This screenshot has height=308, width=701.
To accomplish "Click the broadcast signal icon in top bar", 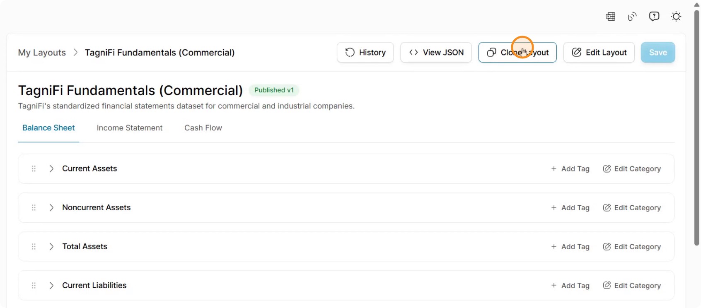I will point(632,17).
